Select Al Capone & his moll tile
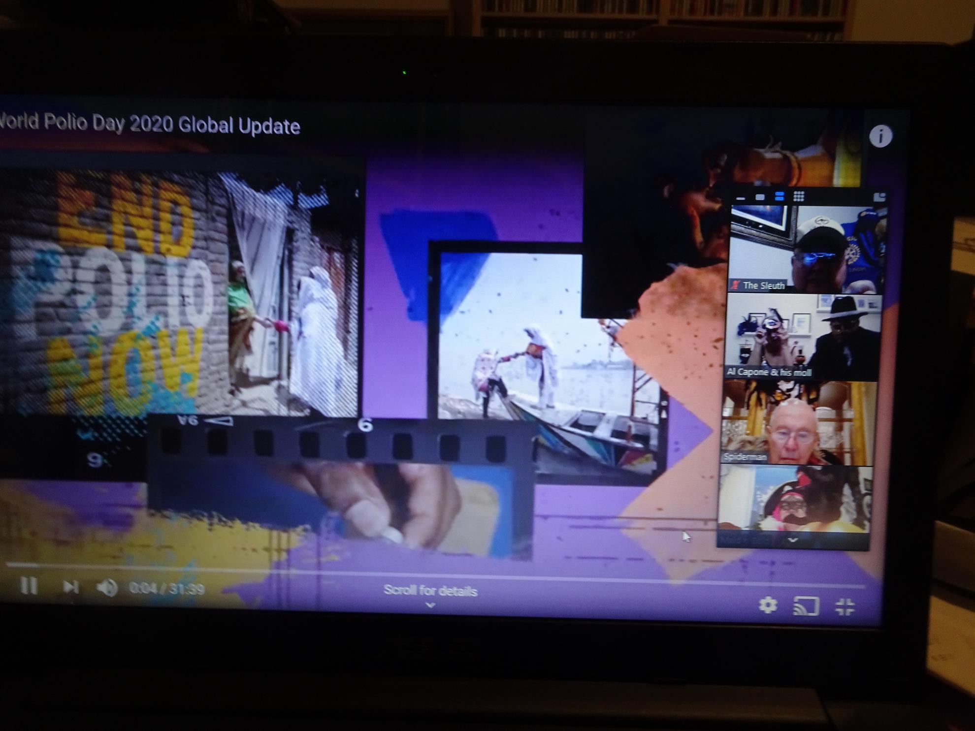 point(803,336)
